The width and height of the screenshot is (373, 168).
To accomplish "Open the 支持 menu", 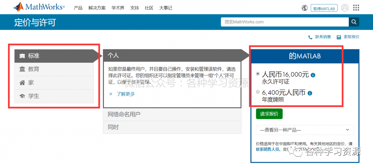I will [x=134, y=8].
